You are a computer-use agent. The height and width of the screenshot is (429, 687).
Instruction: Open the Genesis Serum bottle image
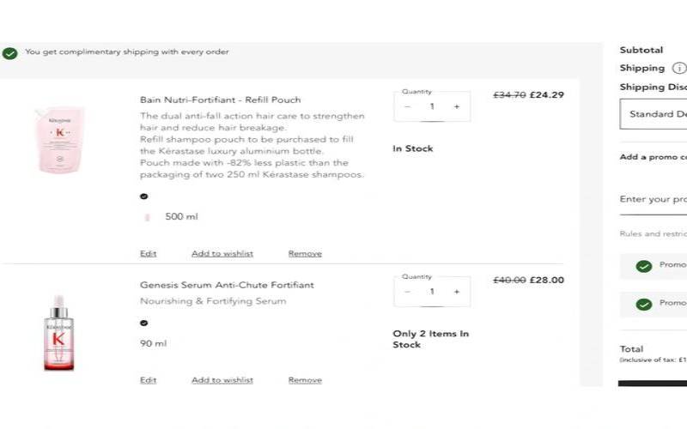tap(58, 333)
